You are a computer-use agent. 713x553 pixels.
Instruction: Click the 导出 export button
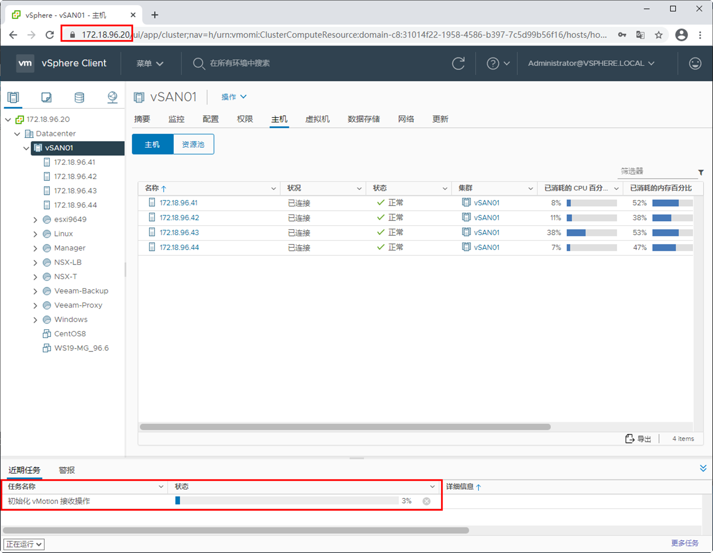638,439
